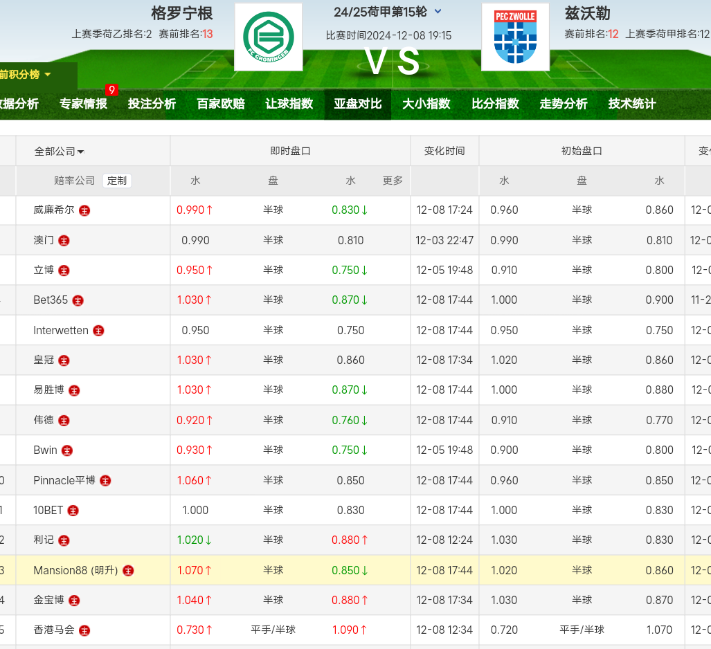Viewport: 711px width, 649px height.
Task: Open the Interwetten company link
Action: pyautogui.click(x=61, y=331)
